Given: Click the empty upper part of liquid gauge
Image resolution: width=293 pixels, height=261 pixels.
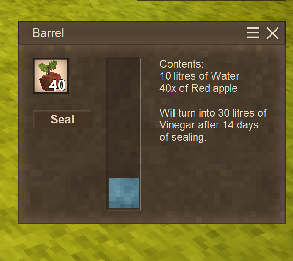Looking at the screenshot, I should (124, 118).
